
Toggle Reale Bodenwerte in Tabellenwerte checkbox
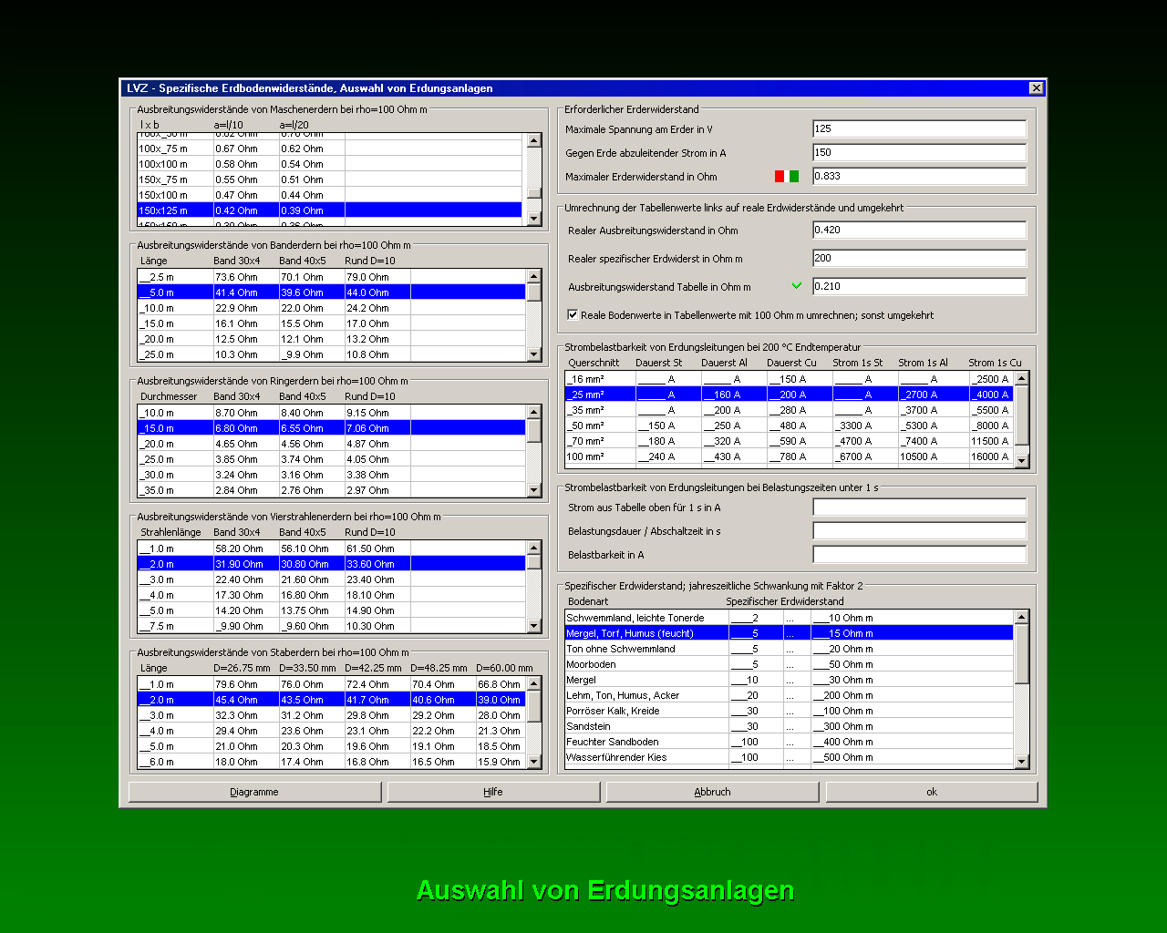pos(573,315)
